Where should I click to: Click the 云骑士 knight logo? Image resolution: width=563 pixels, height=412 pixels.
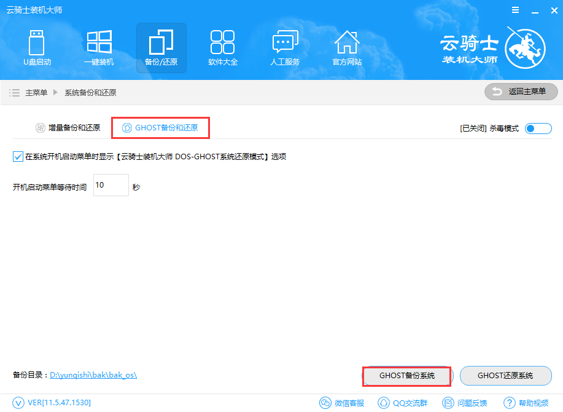(525, 48)
